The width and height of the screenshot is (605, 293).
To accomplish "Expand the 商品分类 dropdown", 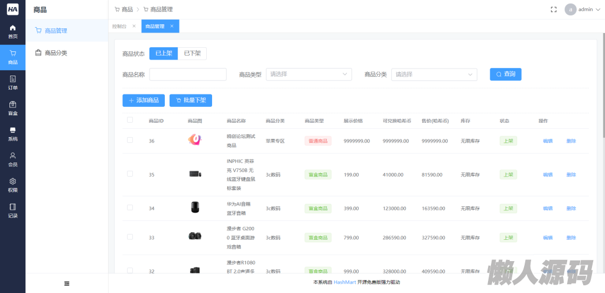I will (434, 74).
